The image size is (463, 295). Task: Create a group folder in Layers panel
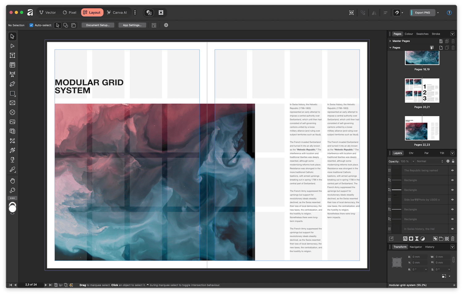coord(441,238)
